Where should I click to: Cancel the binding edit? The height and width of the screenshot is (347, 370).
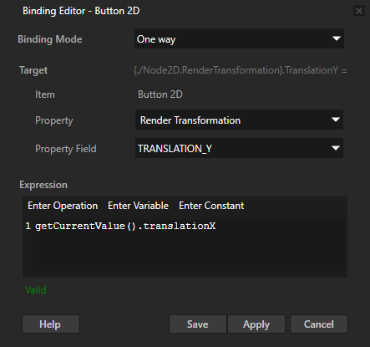(319, 324)
